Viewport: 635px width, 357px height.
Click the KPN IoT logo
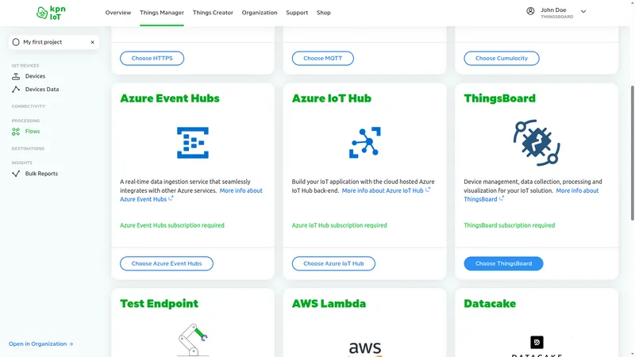51,13
